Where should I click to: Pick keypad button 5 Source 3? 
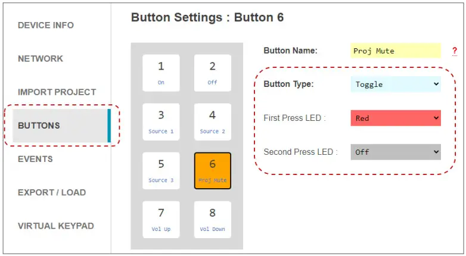click(161, 171)
